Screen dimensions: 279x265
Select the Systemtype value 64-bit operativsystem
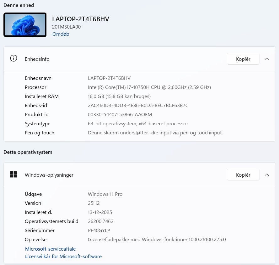[x=138, y=123]
